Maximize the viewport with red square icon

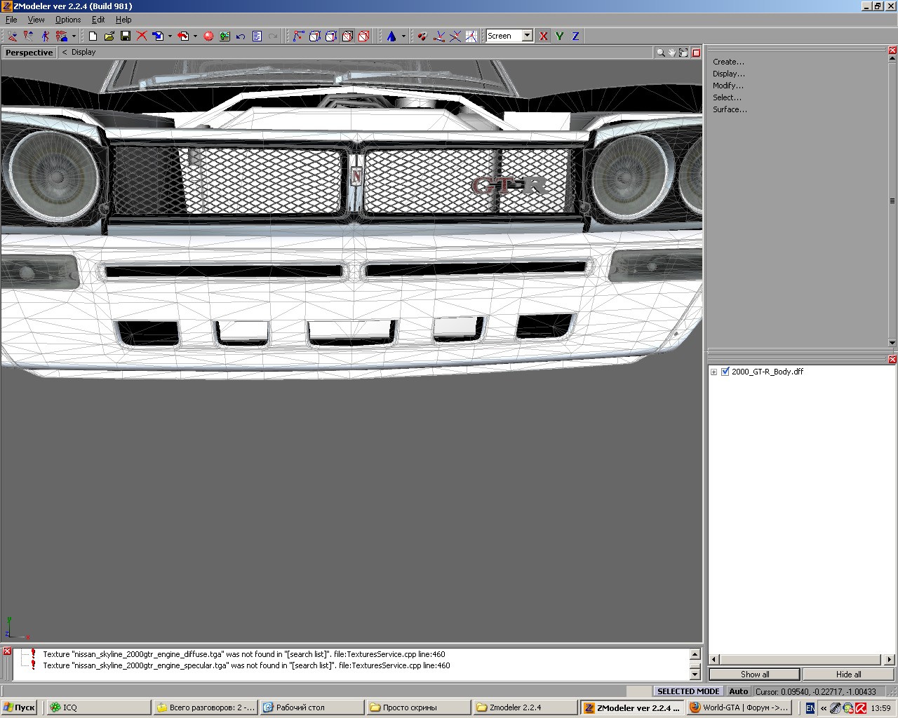(x=696, y=53)
